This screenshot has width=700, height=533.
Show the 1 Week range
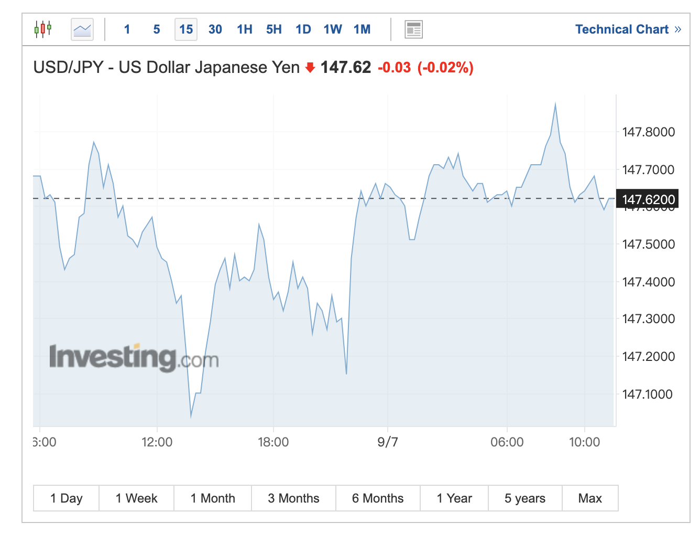[x=137, y=498]
